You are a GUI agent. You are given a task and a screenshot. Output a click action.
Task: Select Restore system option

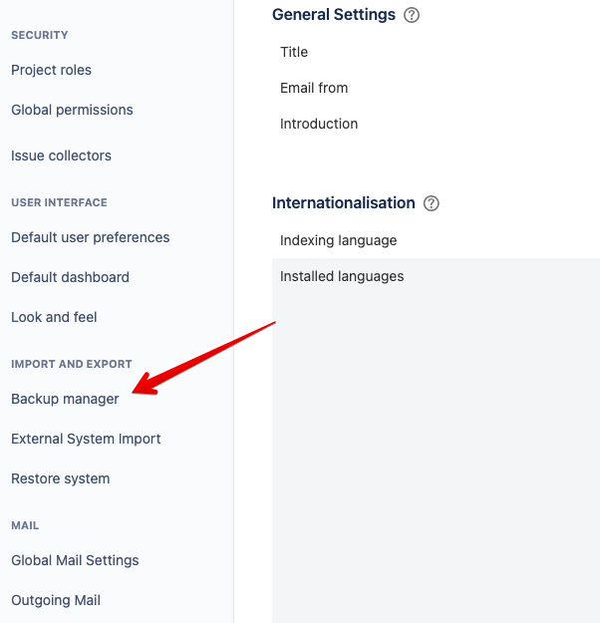point(61,478)
